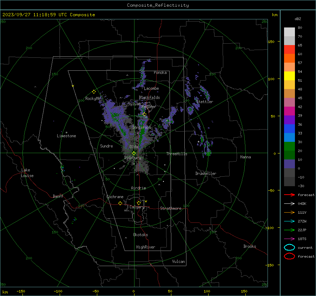Pick the light blue 30-33 dBZ swatch
Image resolution: width=316 pixels, height=296 pixels.
coord(289,137)
